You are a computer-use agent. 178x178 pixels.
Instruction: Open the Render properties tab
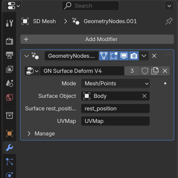[x=9, y=41]
